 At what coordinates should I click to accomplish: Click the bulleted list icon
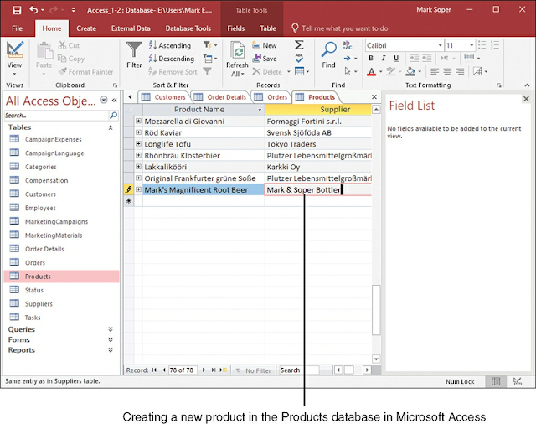click(482, 45)
